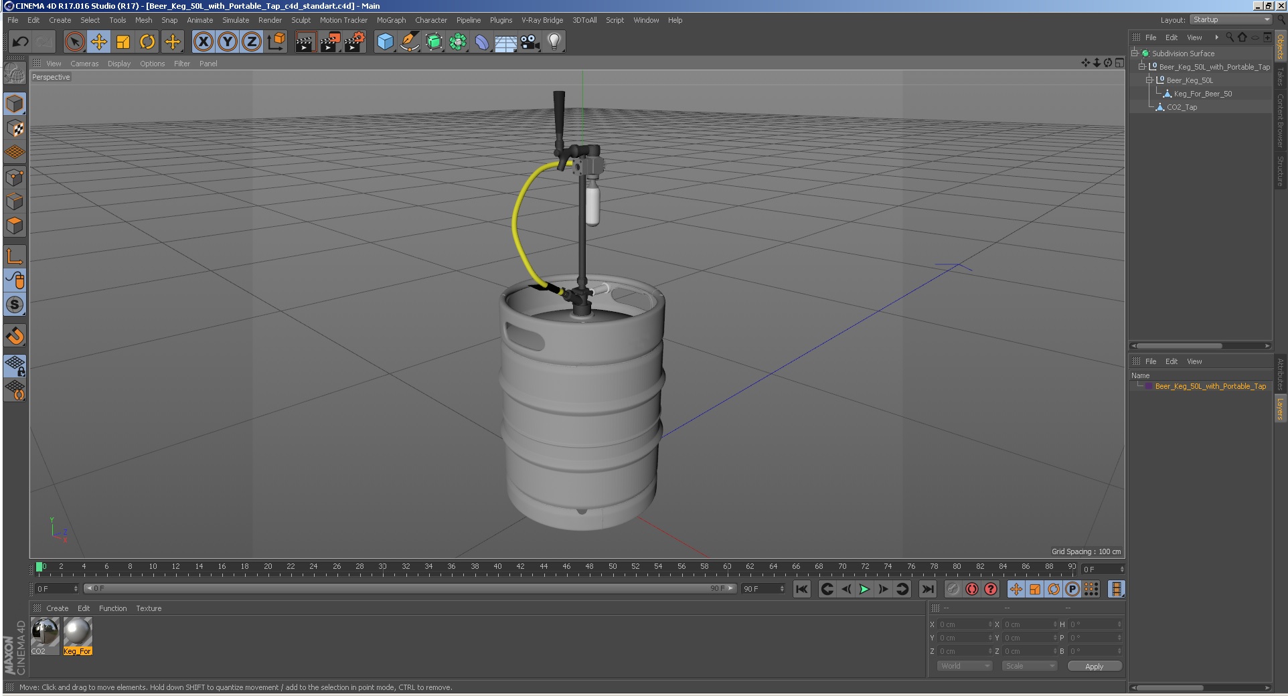
Task: Open the spline Pen tool
Action: (x=409, y=41)
